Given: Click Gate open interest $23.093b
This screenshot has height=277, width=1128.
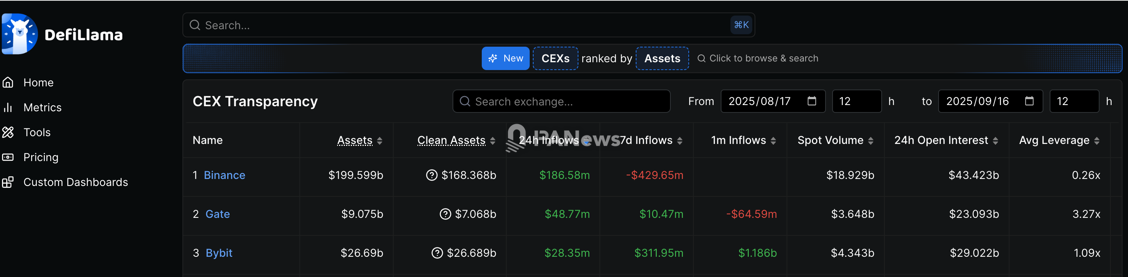Looking at the screenshot, I should 974,214.
